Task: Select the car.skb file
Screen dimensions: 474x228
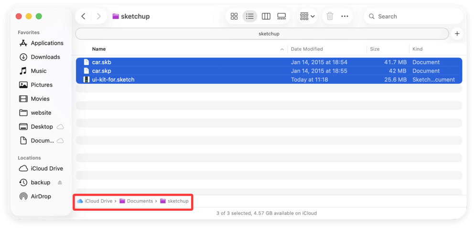Action: click(269, 62)
